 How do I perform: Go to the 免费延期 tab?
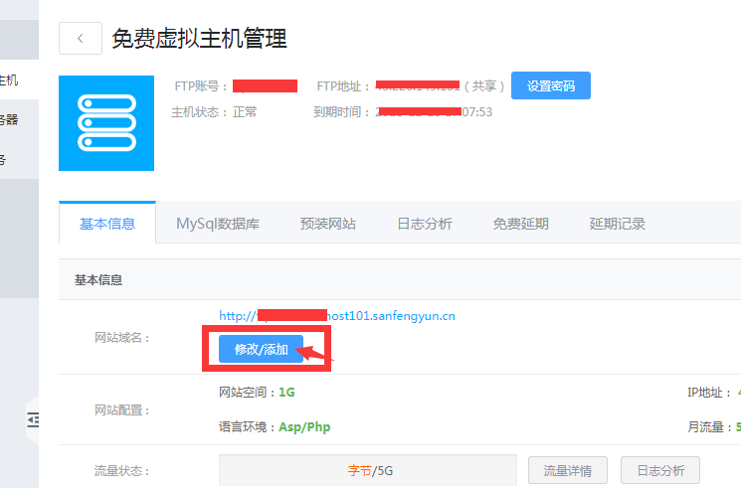click(x=520, y=224)
